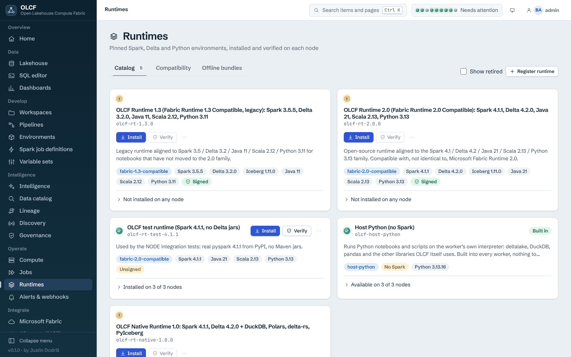Click the green check icon on test runtime

119,231
